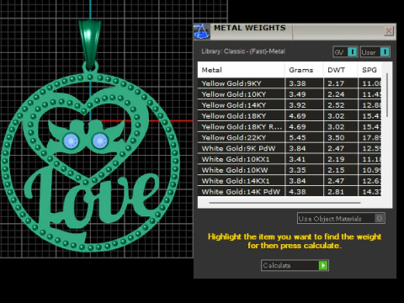Click the left blue gemstone on pendant
Image resolution: width=404 pixels, height=303 pixels.
click(71, 141)
